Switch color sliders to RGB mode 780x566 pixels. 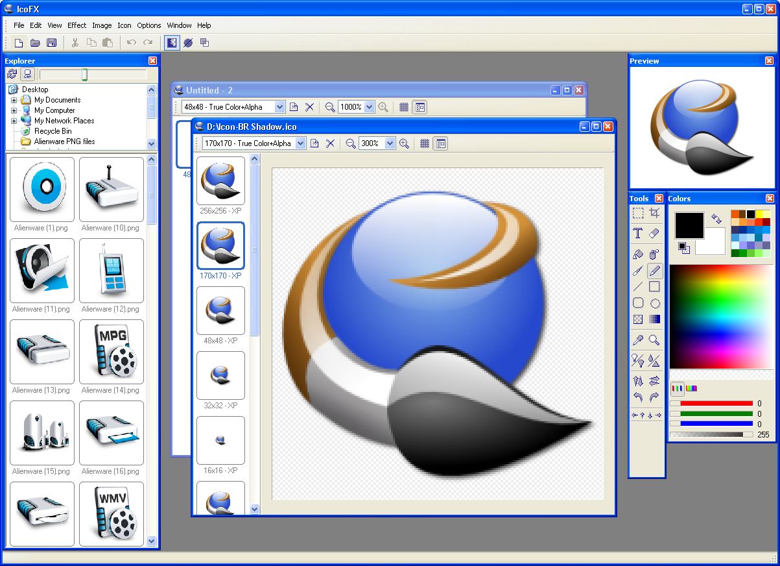point(677,389)
